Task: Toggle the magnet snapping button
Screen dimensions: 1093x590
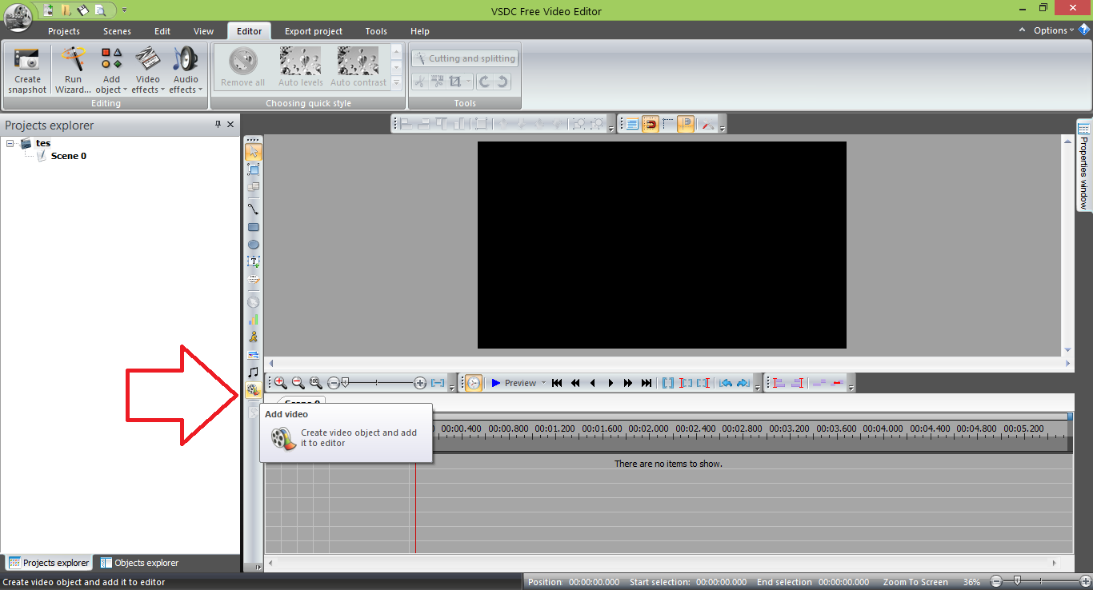Action: point(651,124)
